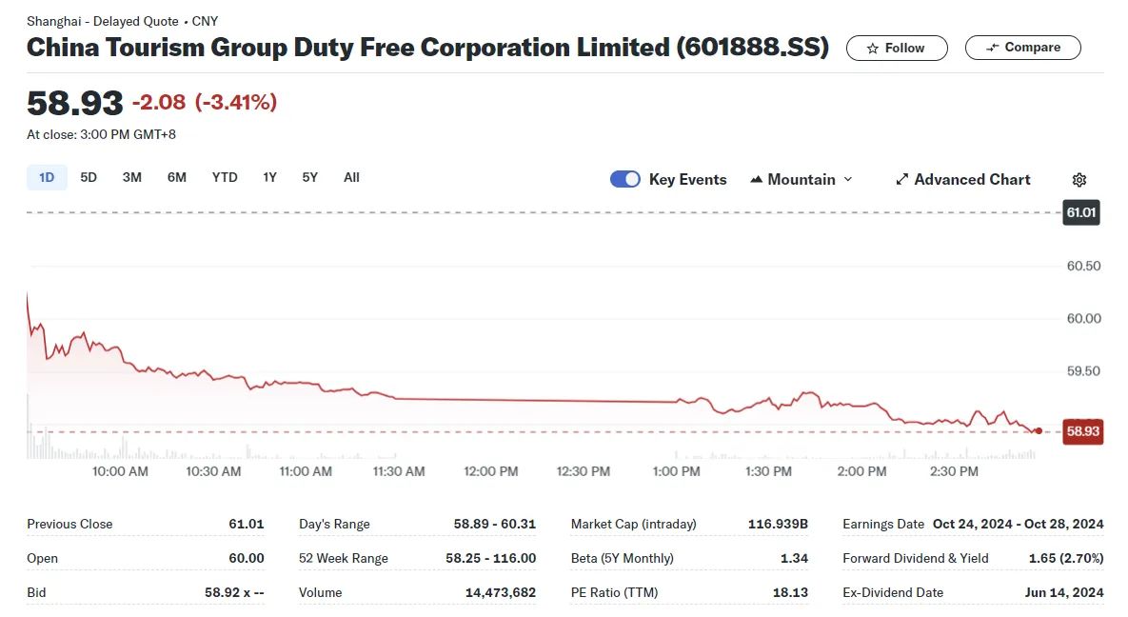Click the 10:00 AM axis label
The image size is (1128, 617).
coord(120,471)
